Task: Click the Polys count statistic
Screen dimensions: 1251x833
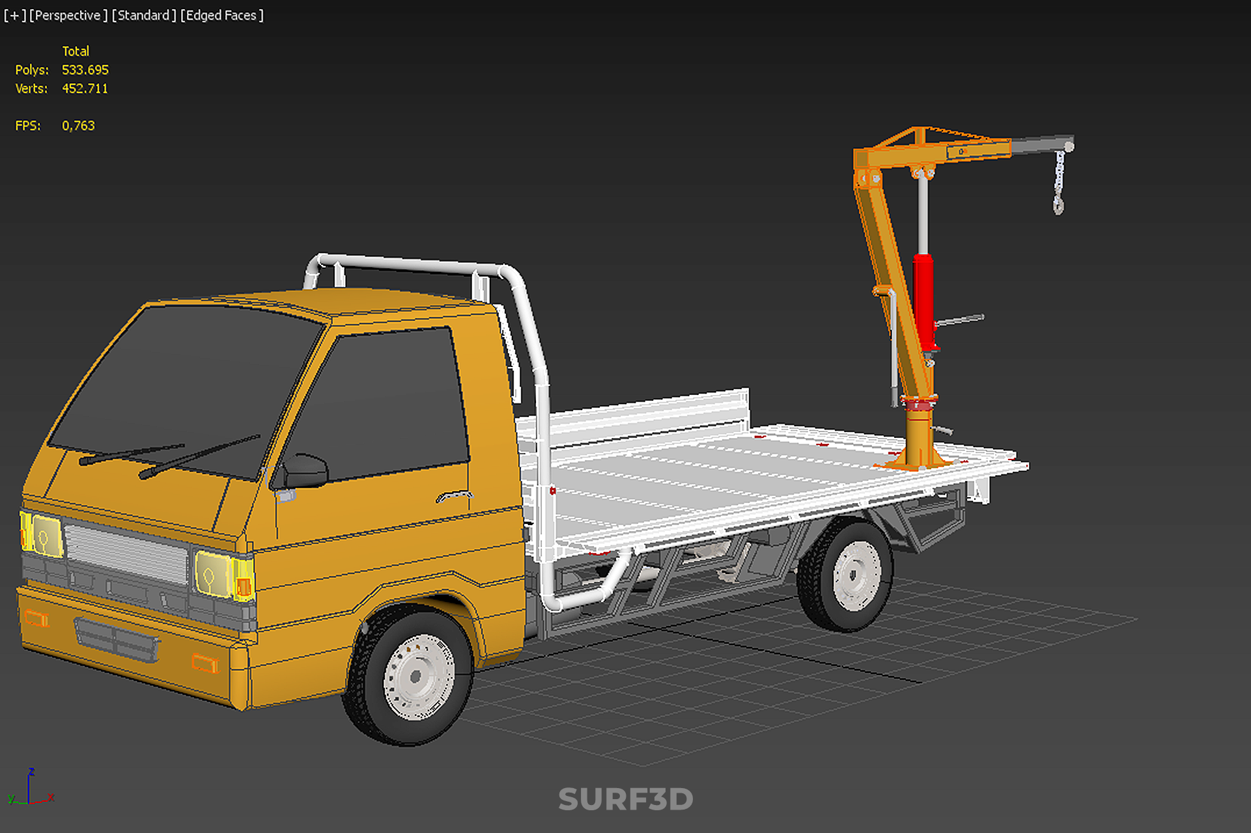Action: pyautogui.click(x=85, y=70)
